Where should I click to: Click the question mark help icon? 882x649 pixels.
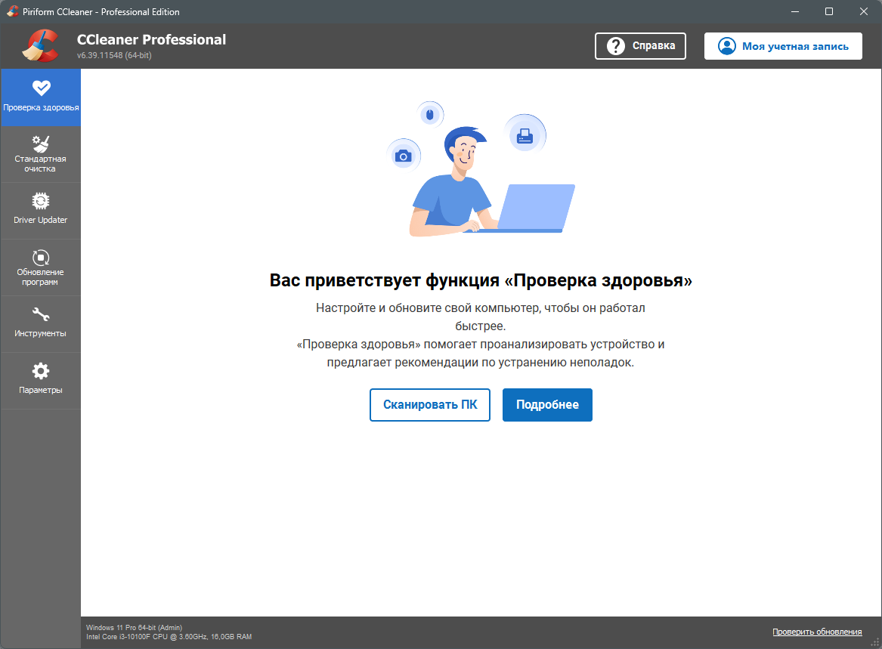pos(616,46)
